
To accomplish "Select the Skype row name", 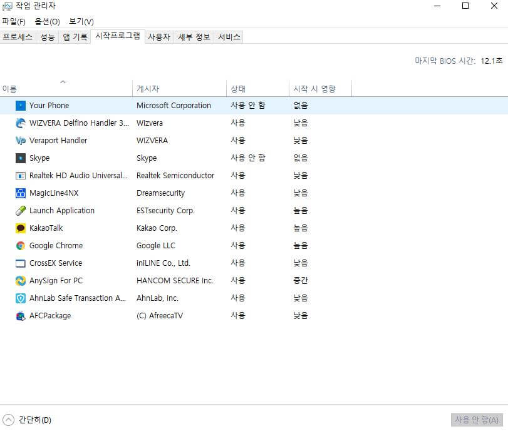I will tap(39, 158).
